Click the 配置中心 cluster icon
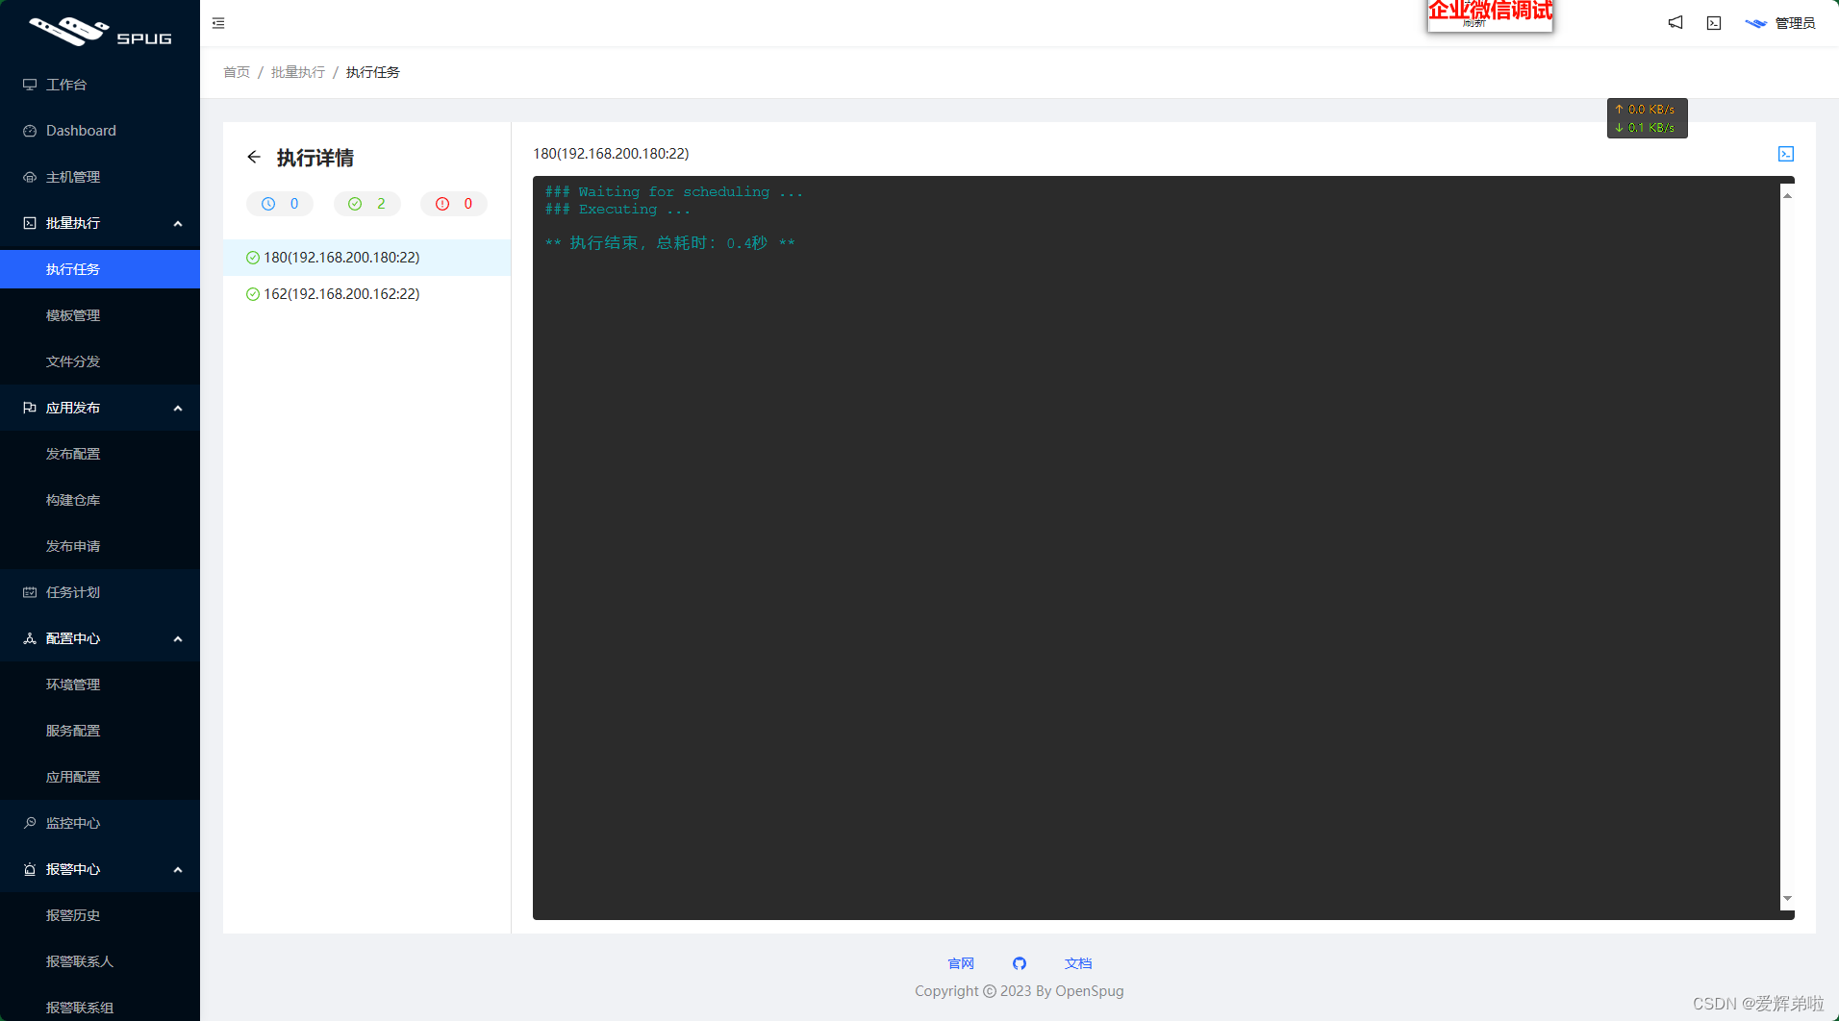 30,638
